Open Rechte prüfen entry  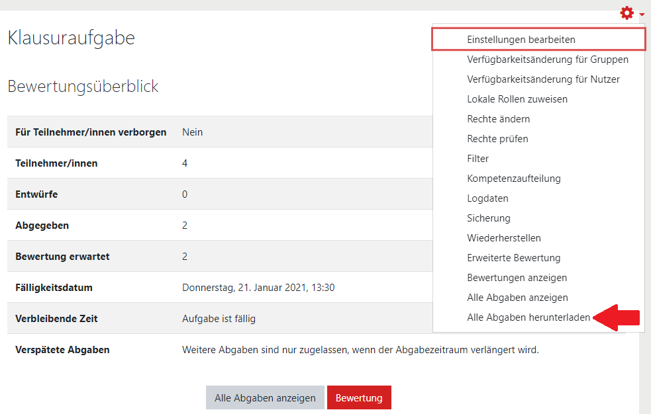coord(539,139)
